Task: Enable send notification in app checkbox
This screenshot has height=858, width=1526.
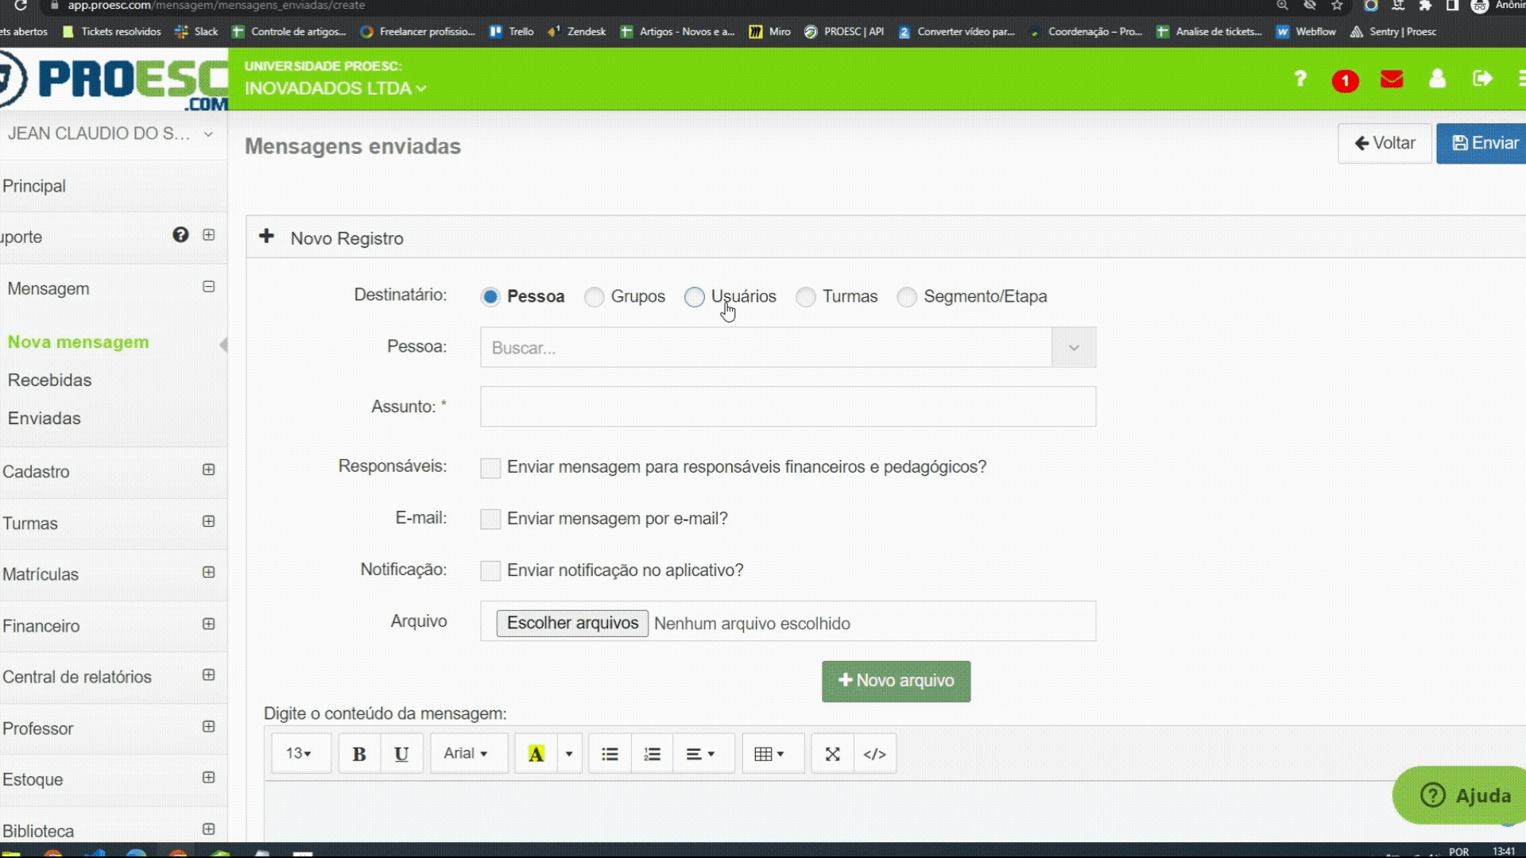Action: point(490,570)
